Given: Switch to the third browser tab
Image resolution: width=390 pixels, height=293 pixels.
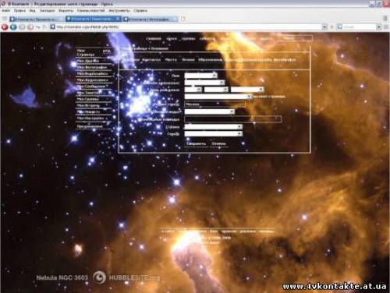Looking at the screenshot, I should point(150,19).
